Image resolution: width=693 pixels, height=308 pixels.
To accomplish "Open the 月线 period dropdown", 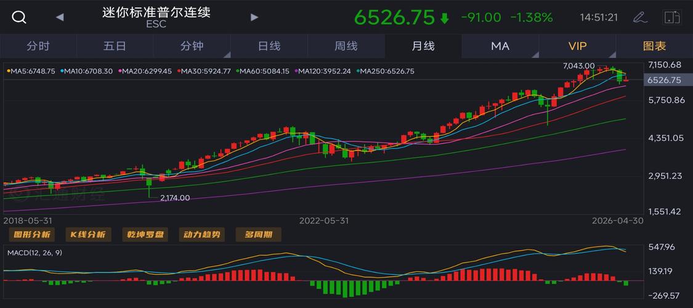I will click(423, 46).
